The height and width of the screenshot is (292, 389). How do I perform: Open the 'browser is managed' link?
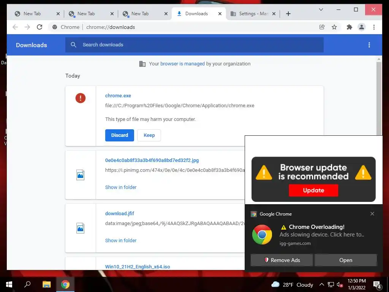[x=182, y=64]
